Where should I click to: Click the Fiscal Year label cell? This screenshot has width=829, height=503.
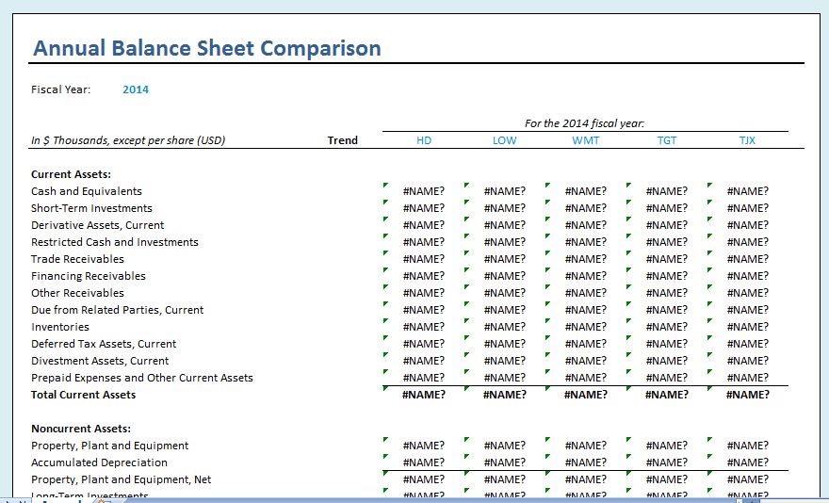[60, 89]
